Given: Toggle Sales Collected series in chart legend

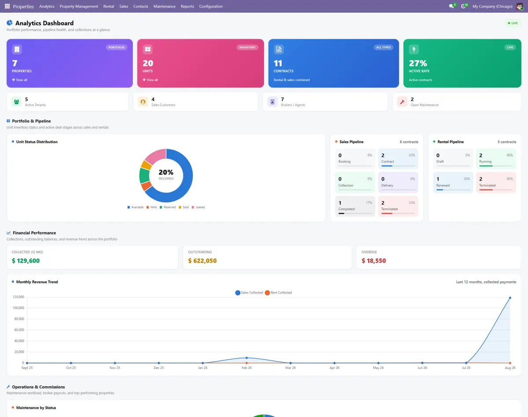Looking at the screenshot, I should (249, 293).
